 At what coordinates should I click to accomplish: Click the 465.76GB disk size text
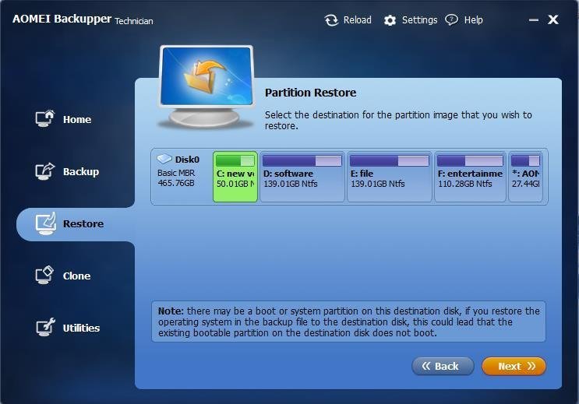176,183
